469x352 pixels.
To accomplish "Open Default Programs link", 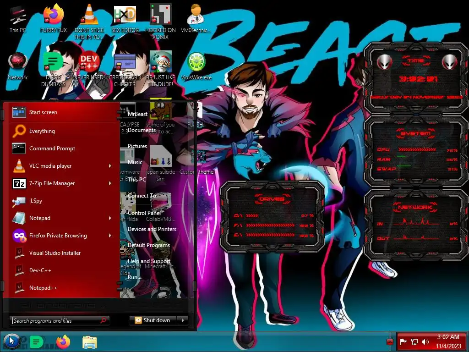I will click(x=149, y=245).
